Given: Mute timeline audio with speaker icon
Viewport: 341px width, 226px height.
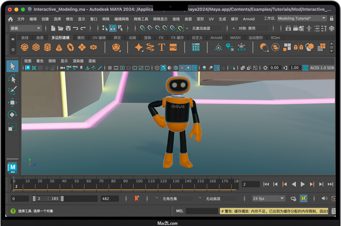Looking at the screenshot, I should [x=324, y=198].
